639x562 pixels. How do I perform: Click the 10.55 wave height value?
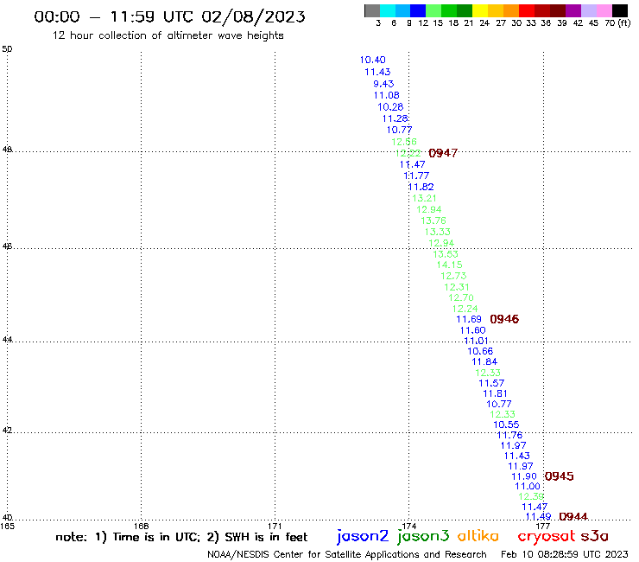click(506, 425)
